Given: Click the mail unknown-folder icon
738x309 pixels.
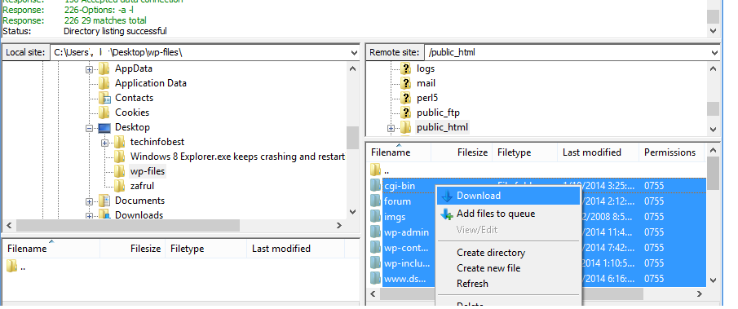Looking at the screenshot, I should coord(406,83).
